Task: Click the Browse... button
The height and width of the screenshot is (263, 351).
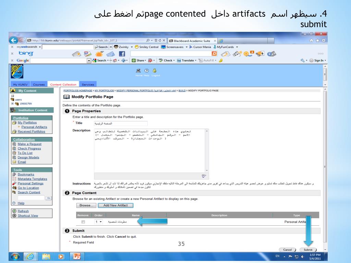Action: point(86,205)
